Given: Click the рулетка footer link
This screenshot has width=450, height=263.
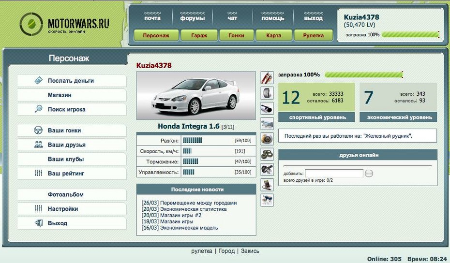Looking at the screenshot, I should (x=201, y=251).
